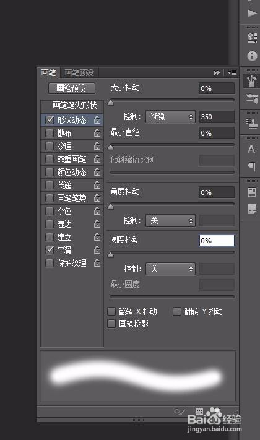
Task: Click the 圆度抖动 percentage field
Action: (x=217, y=241)
